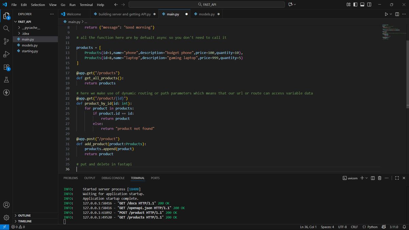Open the Copilot chat dropdown chevron

(x=294, y=5)
